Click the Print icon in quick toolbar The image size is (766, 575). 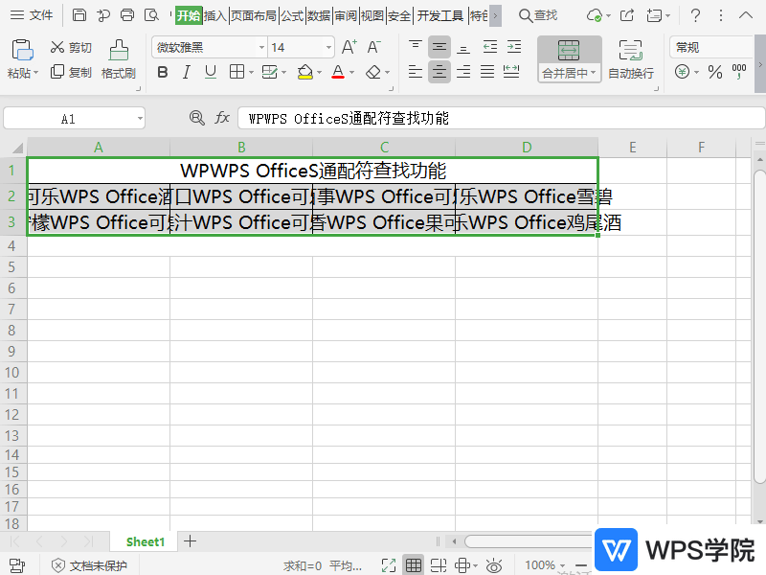click(127, 15)
